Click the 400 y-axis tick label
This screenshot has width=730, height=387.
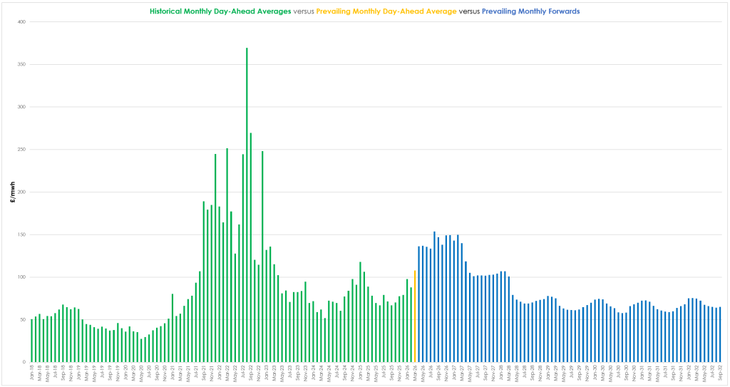[x=21, y=22]
